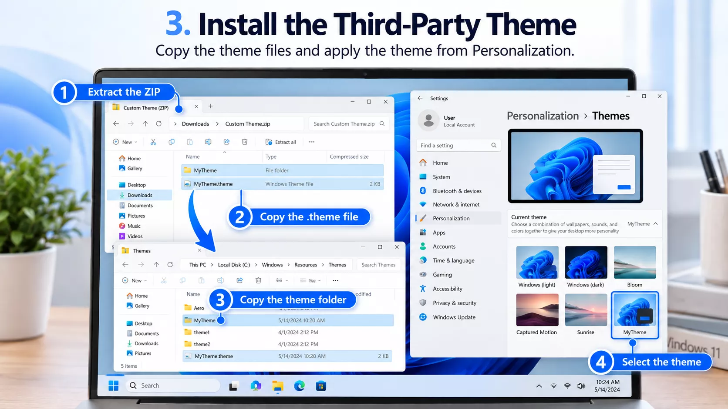The height and width of the screenshot is (409, 728).
Task: Select the theme1 folder in Themes window
Action: (288, 332)
